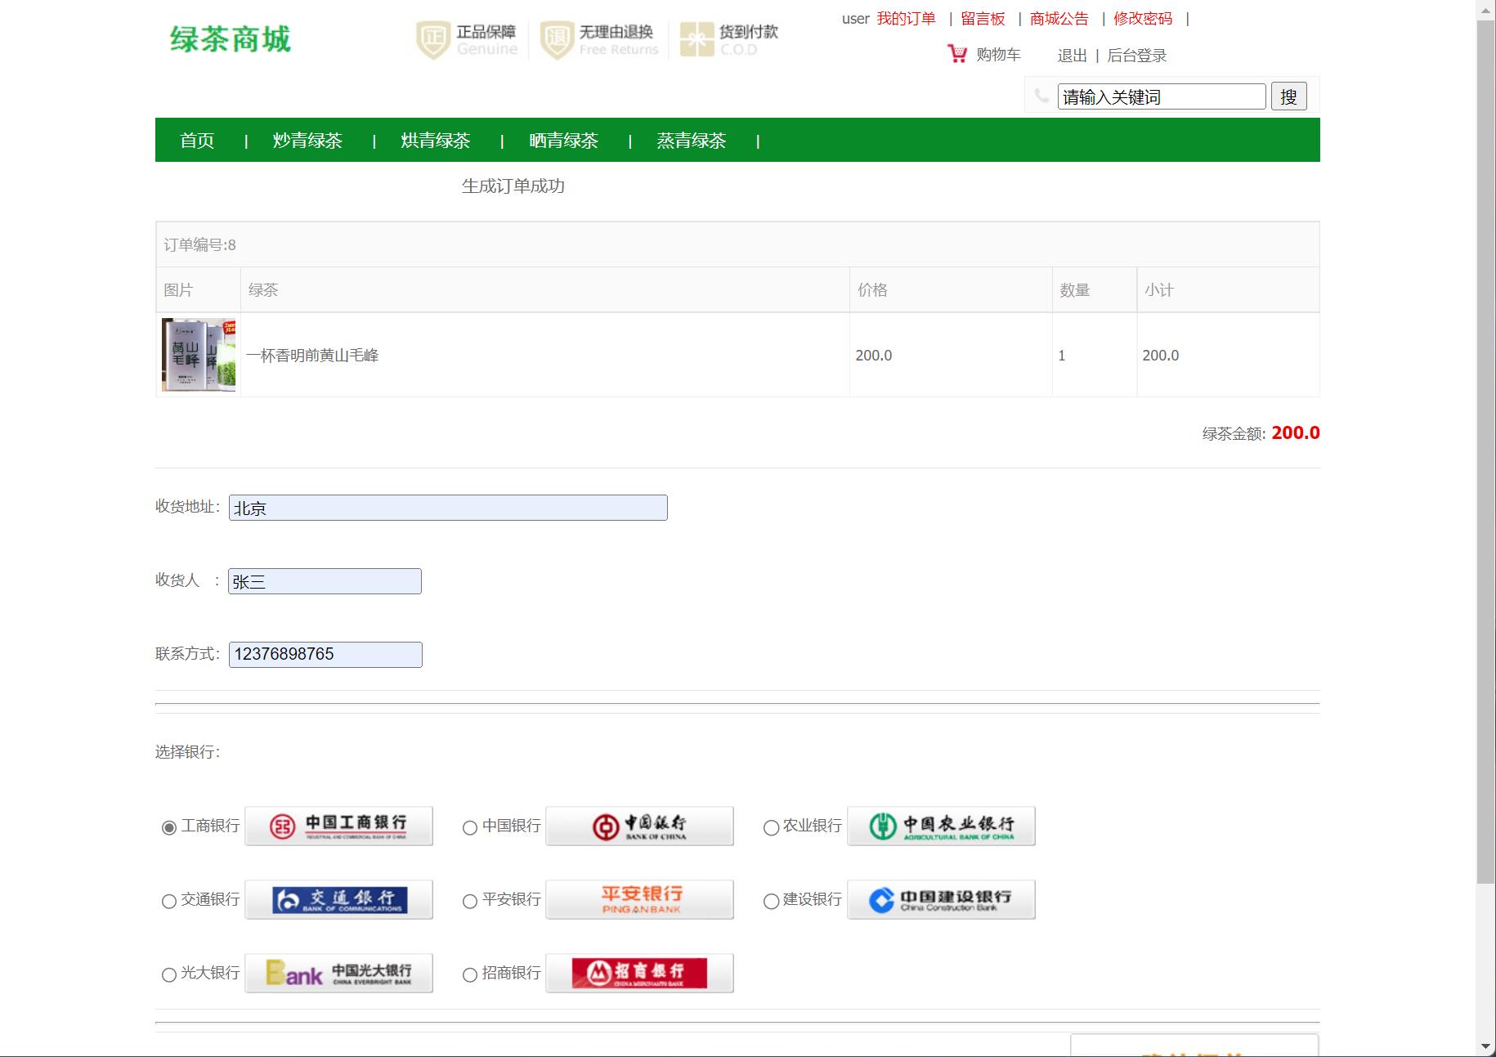Select the 交通银行 radio button
The image size is (1496, 1057).
click(170, 901)
